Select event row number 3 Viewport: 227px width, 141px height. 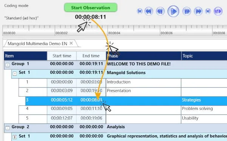point(27,100)
